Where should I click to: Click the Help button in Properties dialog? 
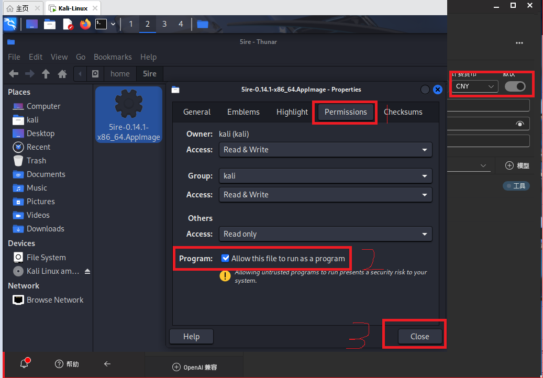coord(191,337)
